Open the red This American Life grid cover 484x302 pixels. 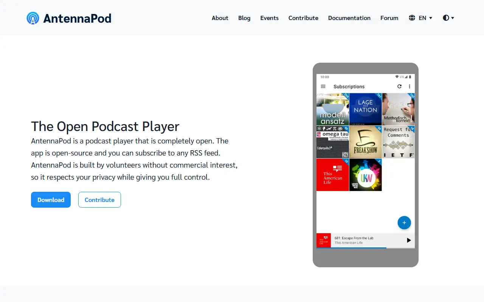pyautogui.click(x=333, y=175)
